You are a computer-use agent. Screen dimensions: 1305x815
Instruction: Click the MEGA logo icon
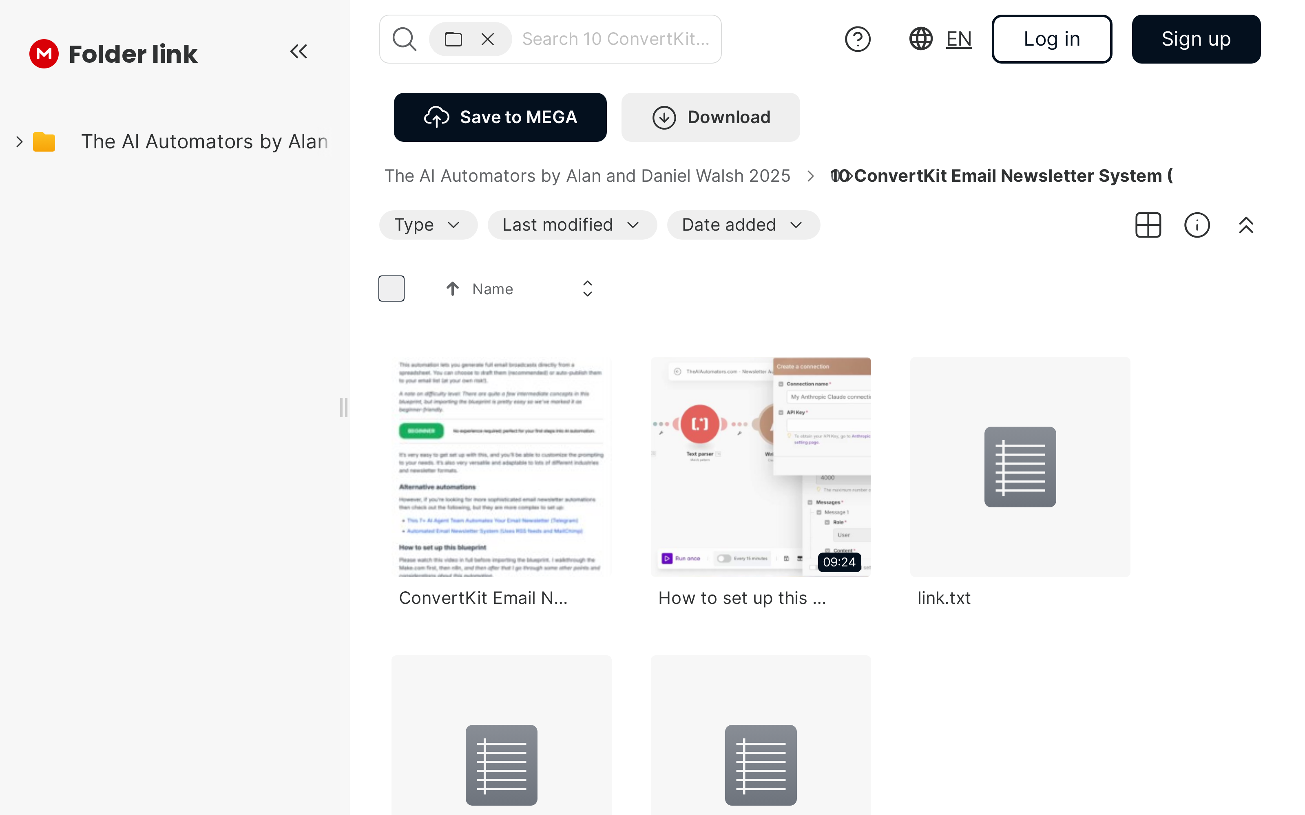[44, 54]
